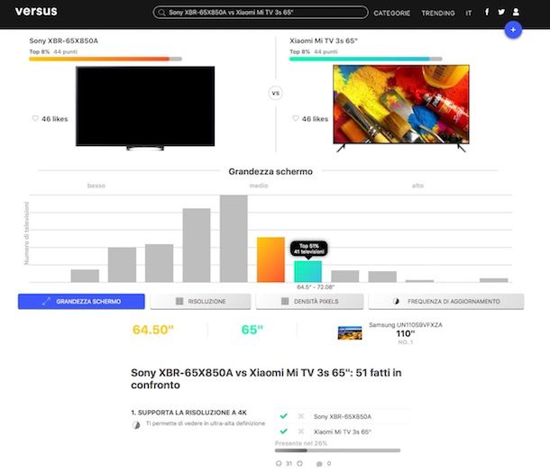Click the 64.50" Sony value
550x473 pixels.
(153, 330)
